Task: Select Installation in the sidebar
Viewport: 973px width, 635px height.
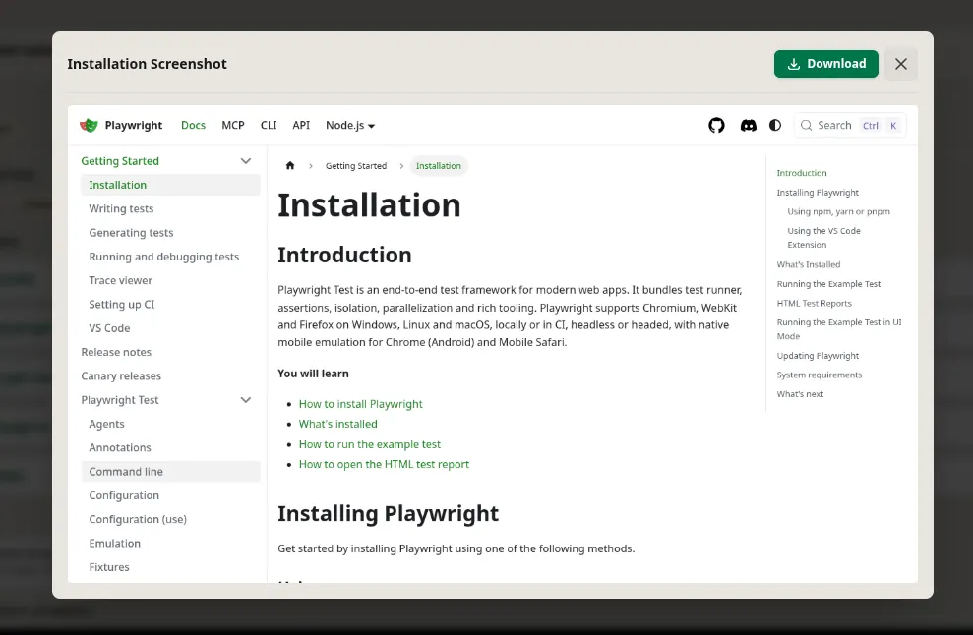Action: pos(170,185)
